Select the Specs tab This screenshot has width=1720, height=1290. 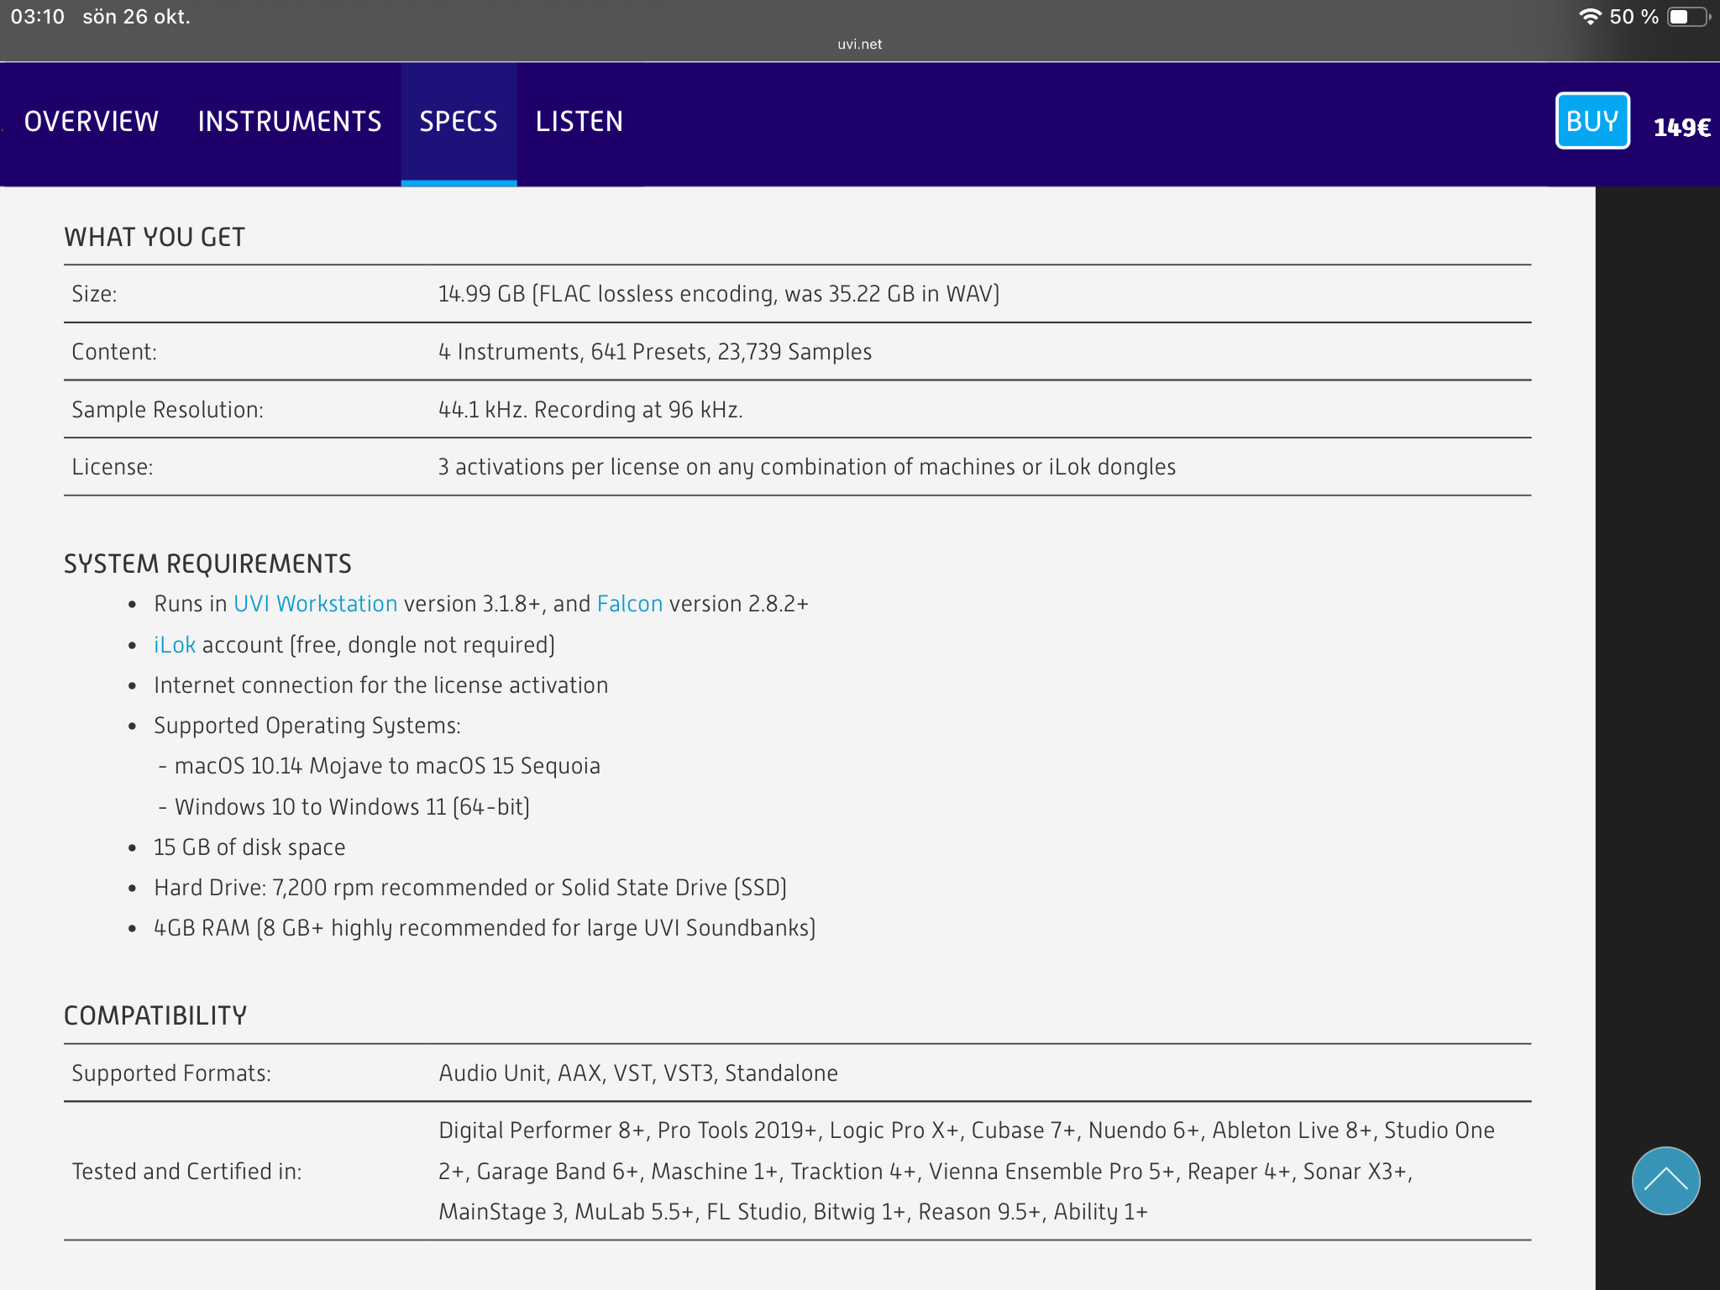(459, 122)
